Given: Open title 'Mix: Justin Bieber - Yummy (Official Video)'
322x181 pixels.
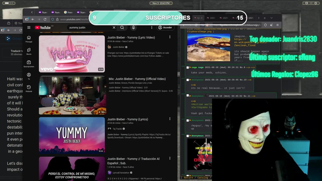Looking at the screenshot, I should (137, 79).
